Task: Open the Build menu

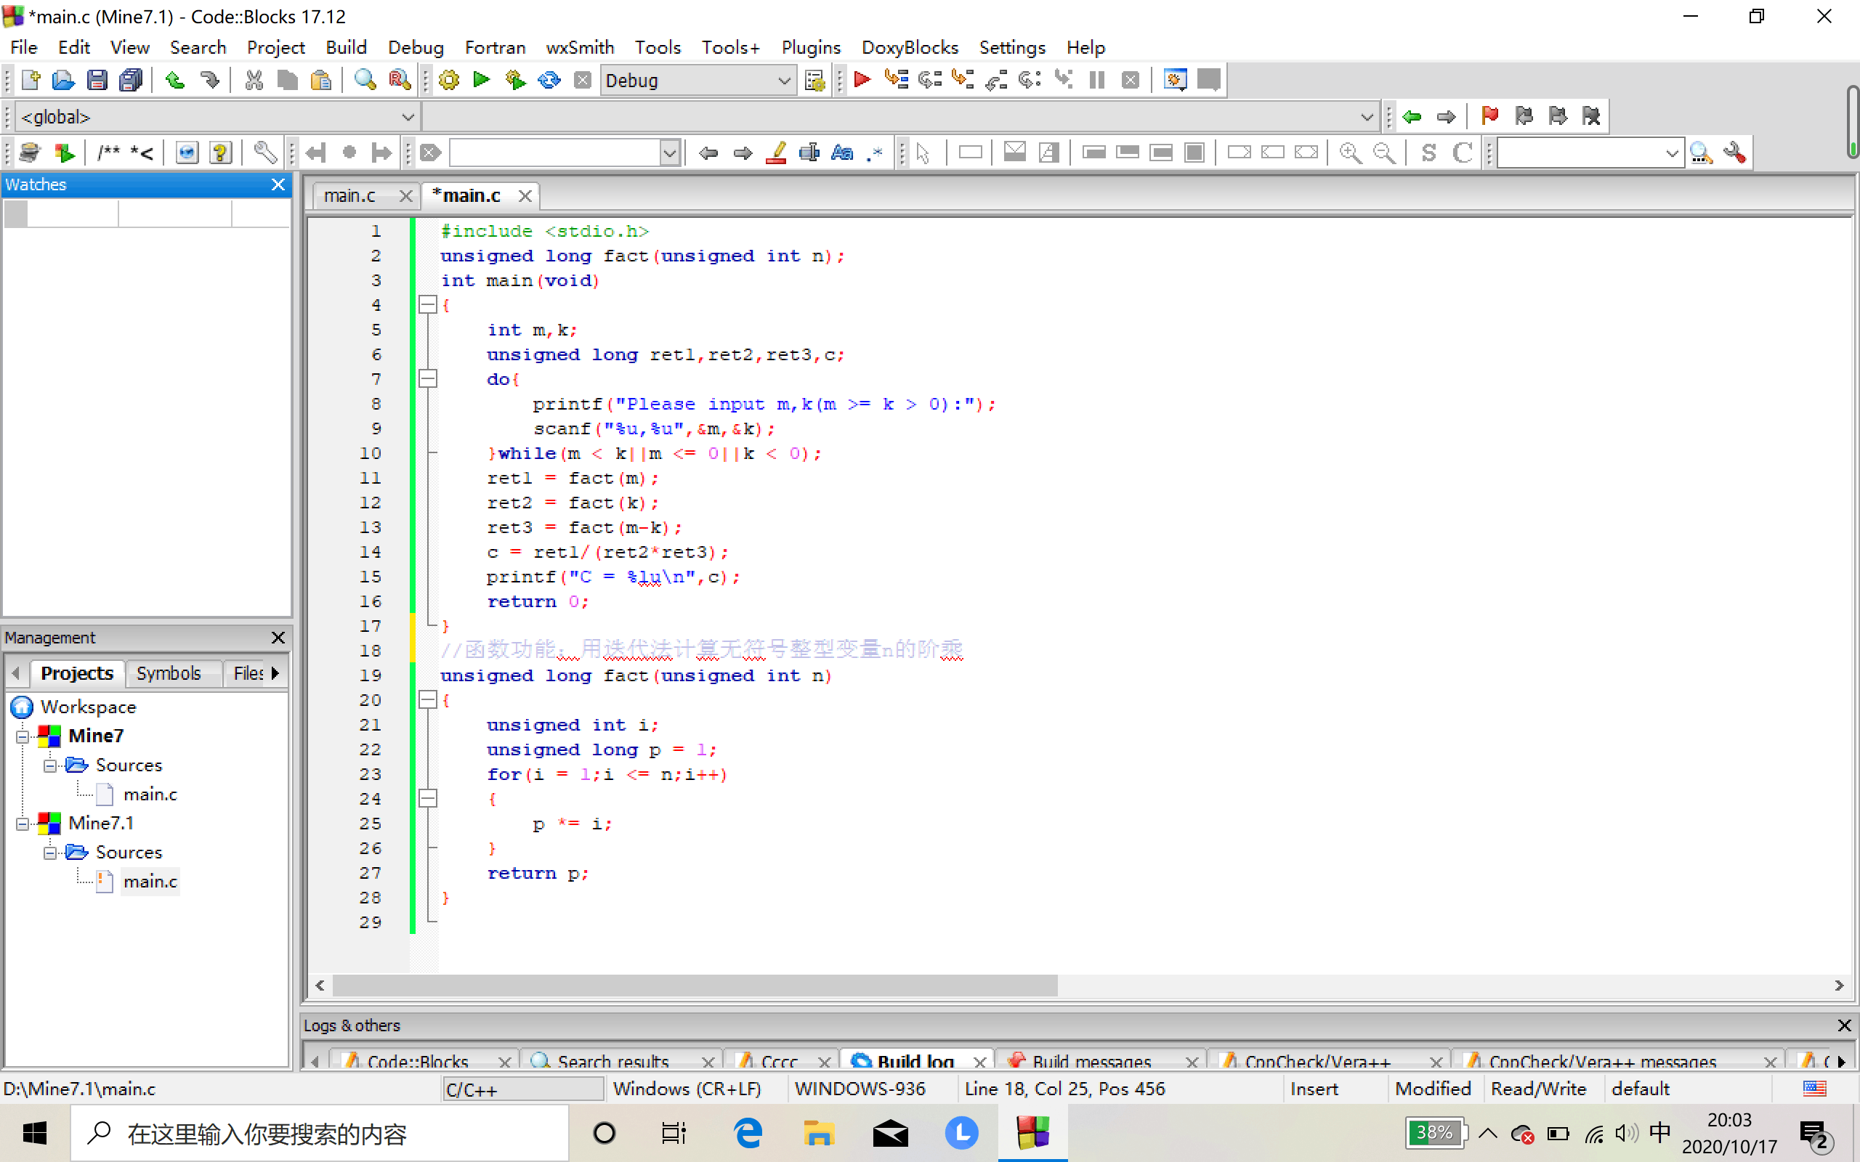Action: coord(346,47)
